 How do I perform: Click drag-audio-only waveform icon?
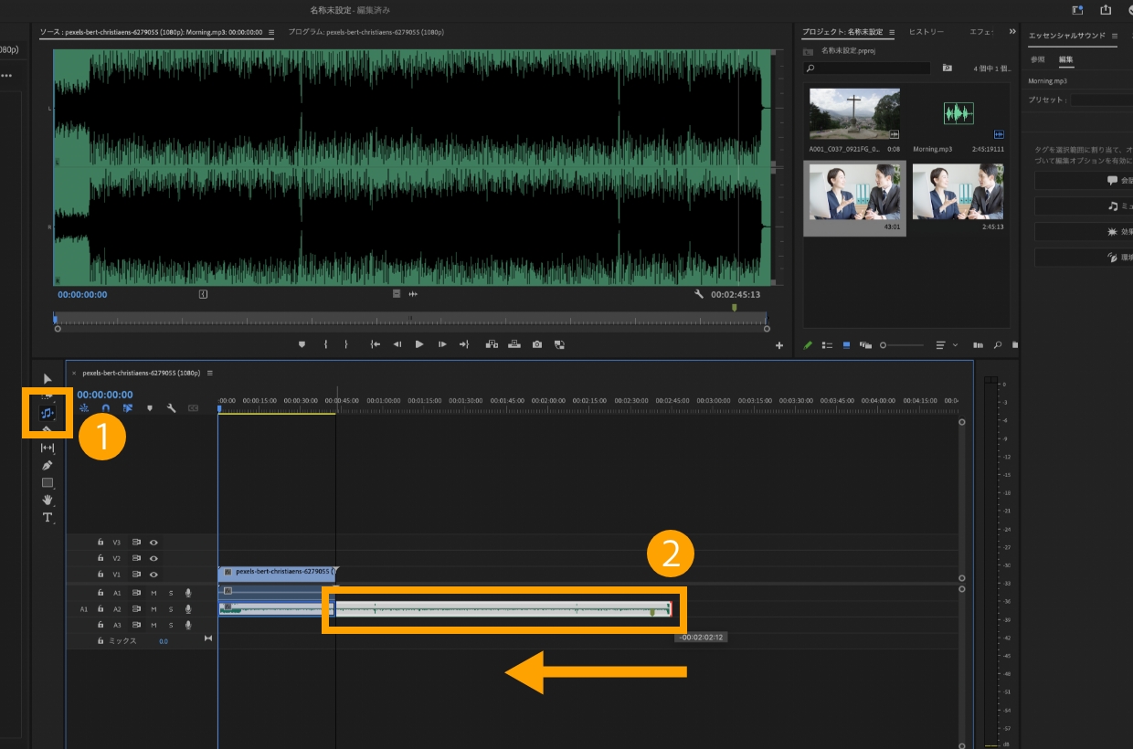click(413, 294)
